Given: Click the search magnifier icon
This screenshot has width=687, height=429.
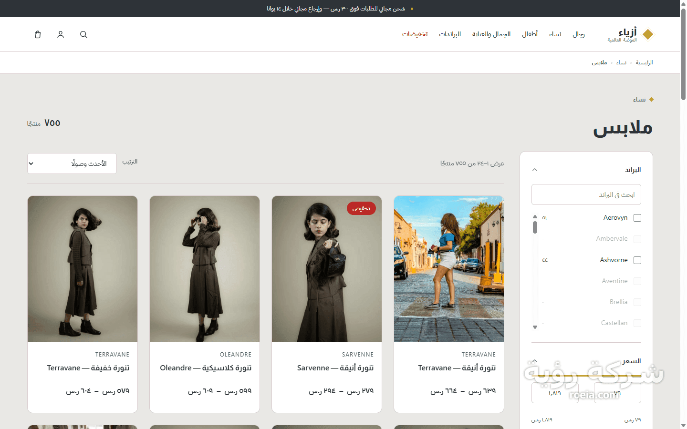Looking at the screenshot, I should [83, 34].
